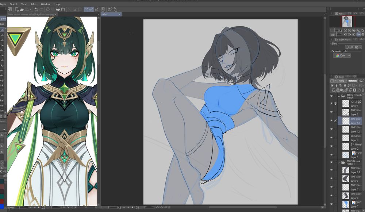Toggle Folder 1 visibility eye icon
Image resolution: width=365 pixels, height=212 pixels.
pyautogui.click(x=331, y=162)
